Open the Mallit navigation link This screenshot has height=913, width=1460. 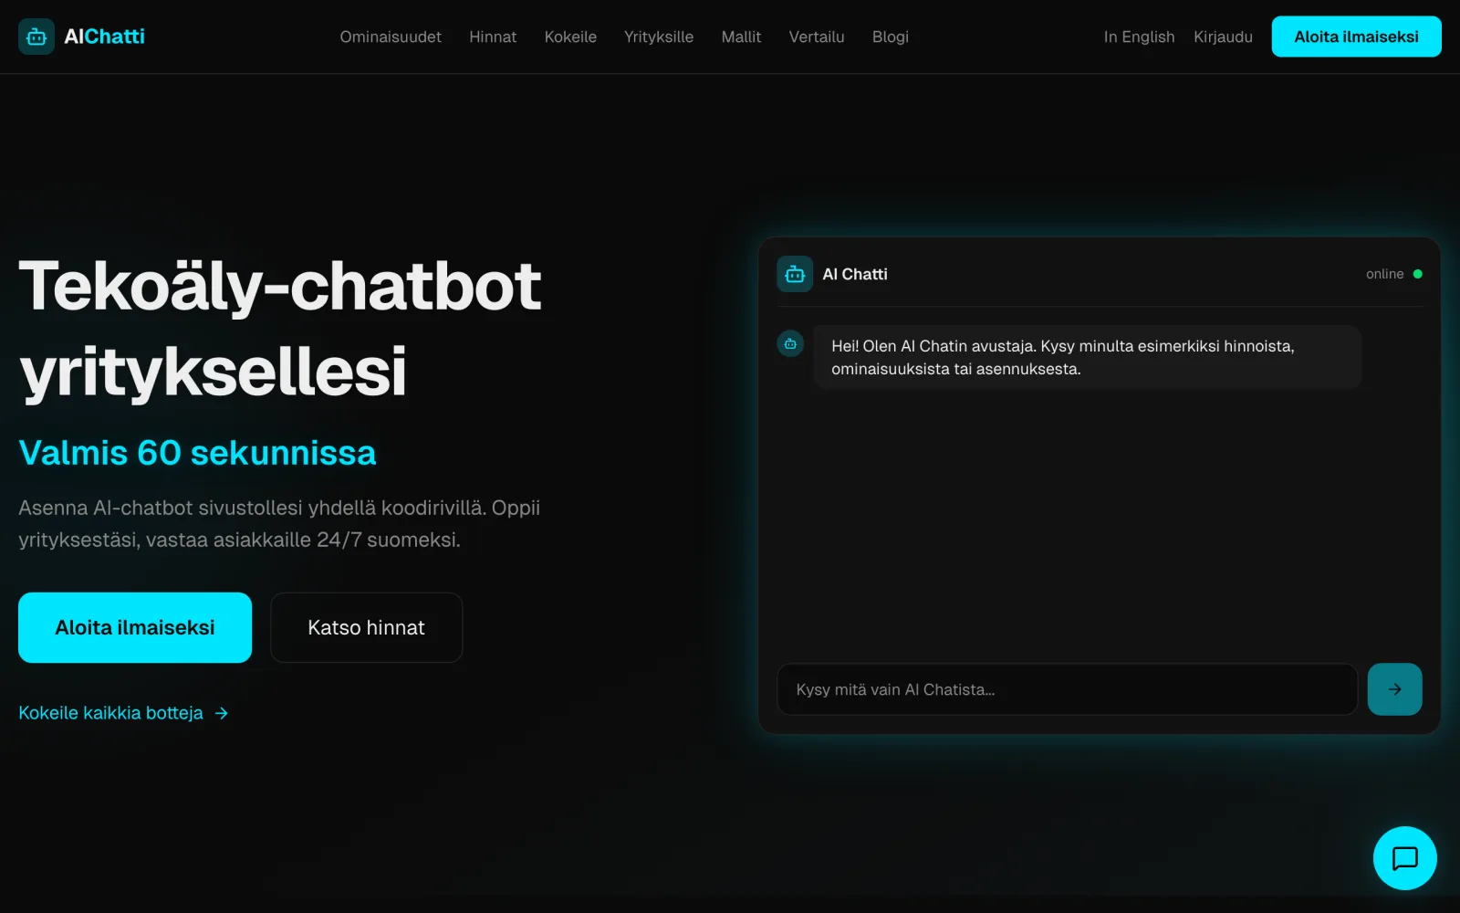coord(741,37)
